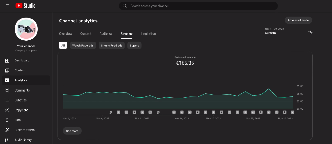Image resolution: width=332 pixels, height=144 pixels.
Task: Click the magnifier search icon
Action: click(x=124, y=6)
